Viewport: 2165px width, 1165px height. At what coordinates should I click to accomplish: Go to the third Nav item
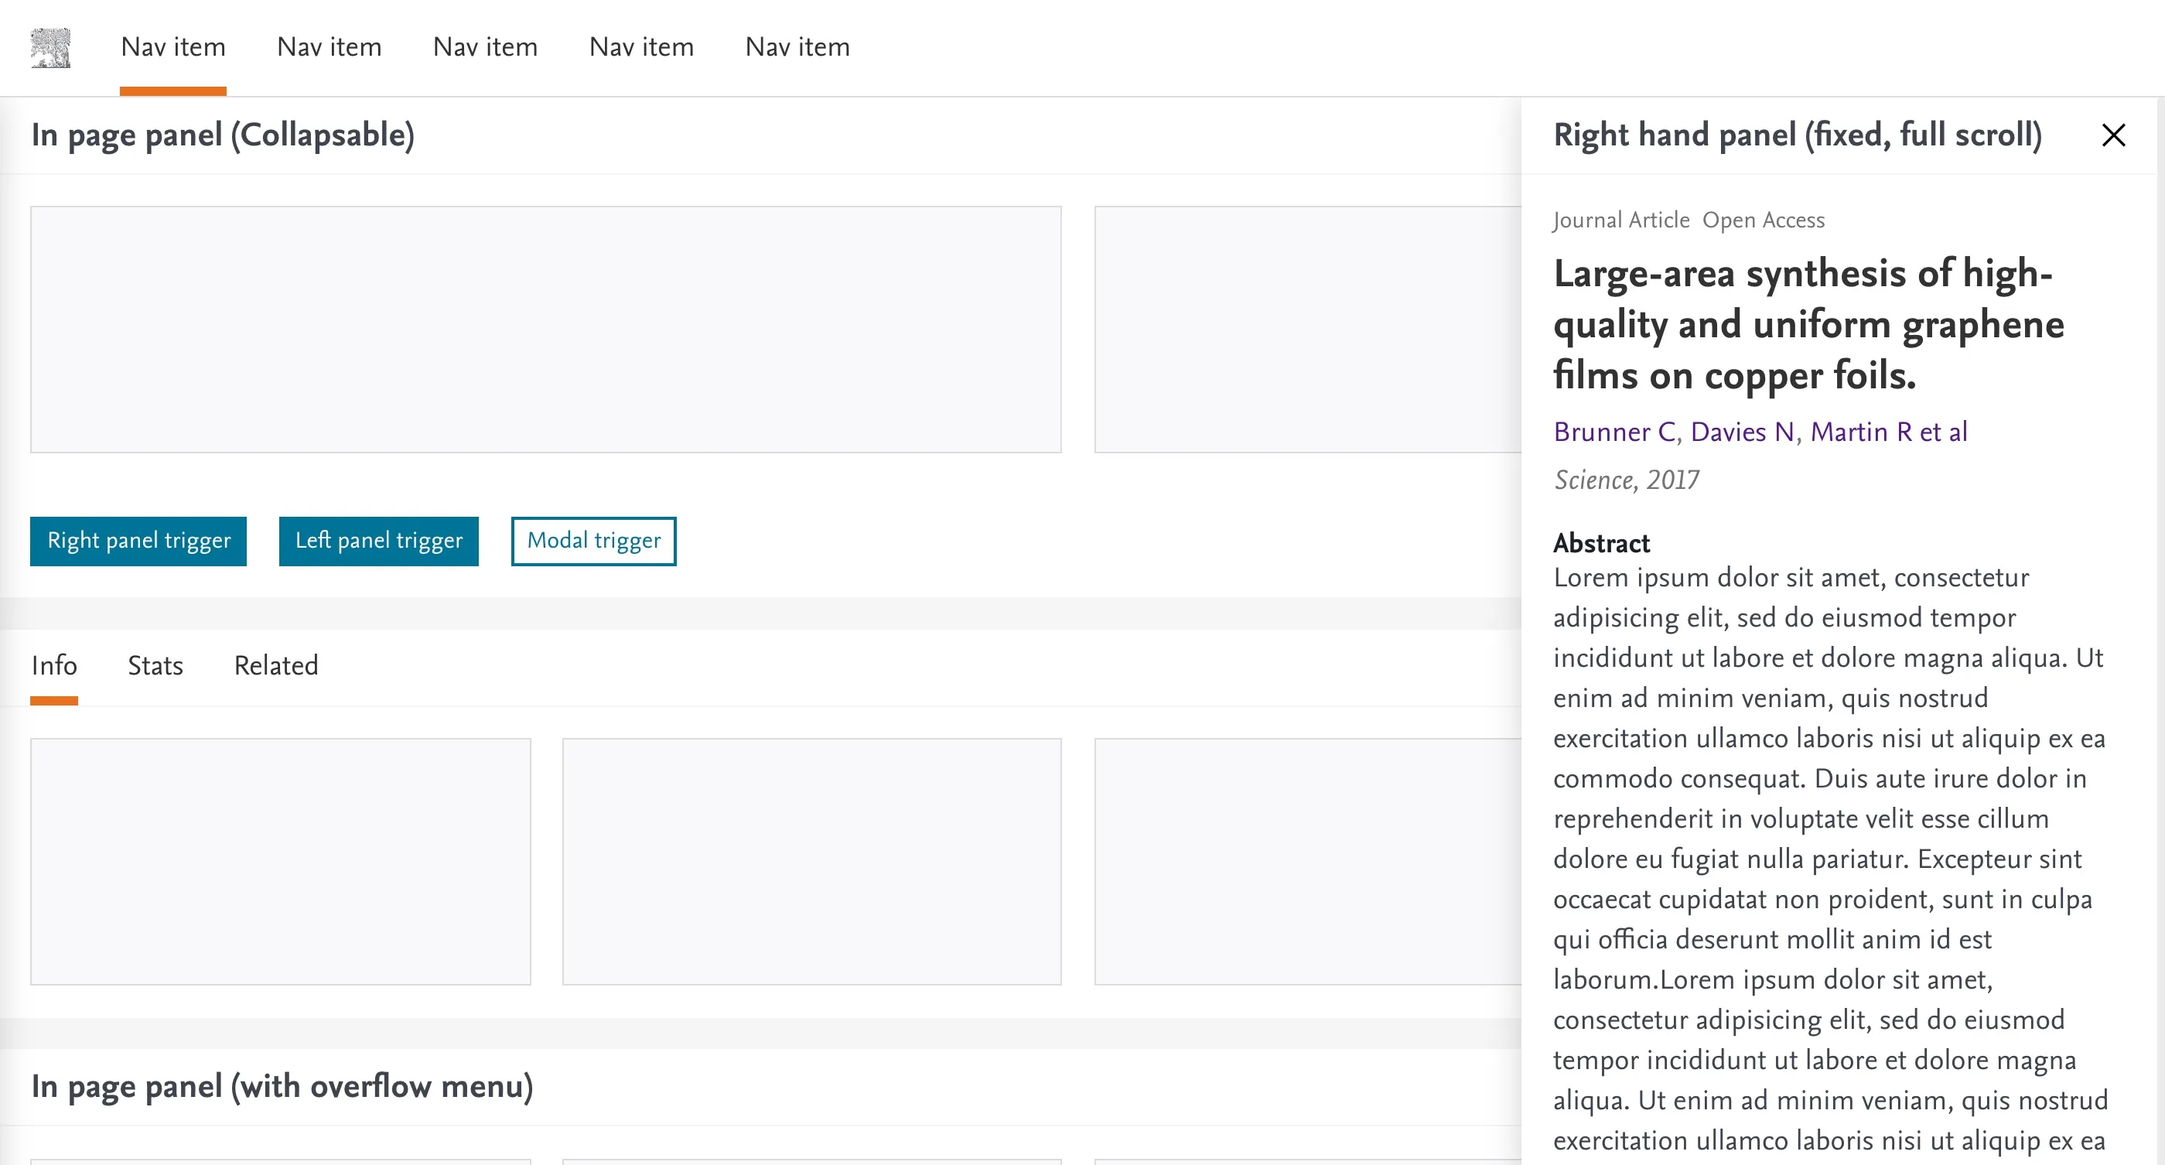pos(485,47)
